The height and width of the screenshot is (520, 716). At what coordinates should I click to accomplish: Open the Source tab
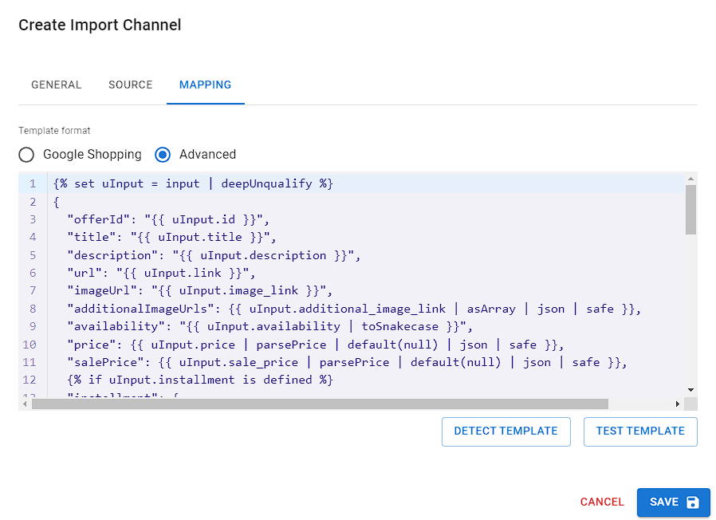(x=130, y=85)
